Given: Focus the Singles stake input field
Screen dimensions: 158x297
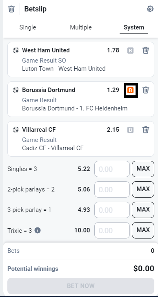Looking at the screenshot, I should pyautogui.click(x=112, y=169).
